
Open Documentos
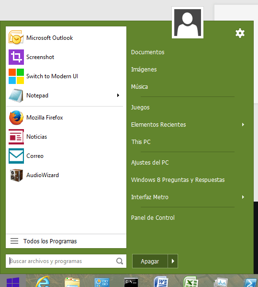(148, 52)
